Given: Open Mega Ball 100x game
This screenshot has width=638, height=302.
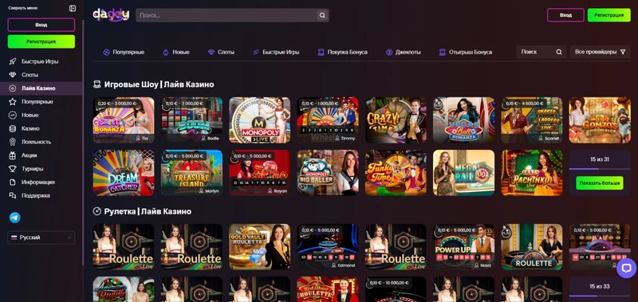Looking at the screenshot, I should tap(463, 173).
